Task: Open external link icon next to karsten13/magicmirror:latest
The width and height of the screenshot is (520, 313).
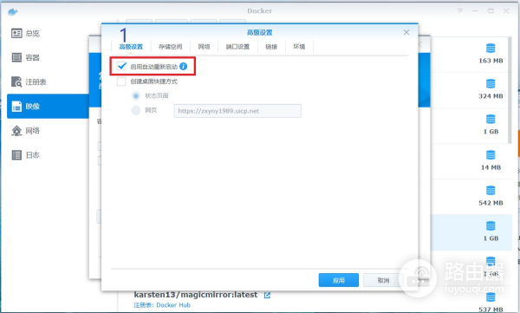Action: tap(267, 295)
